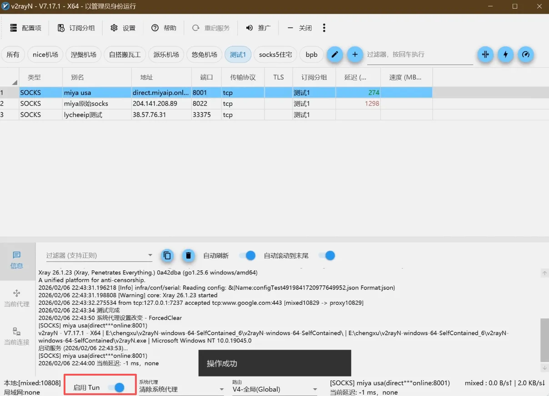Select the miya原始socks server row
Viewport: 549px width, 396px height.
coord(86,104)
